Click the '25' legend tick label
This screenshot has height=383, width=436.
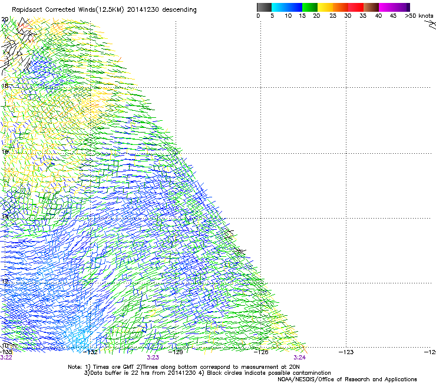(x=333, y=16)
